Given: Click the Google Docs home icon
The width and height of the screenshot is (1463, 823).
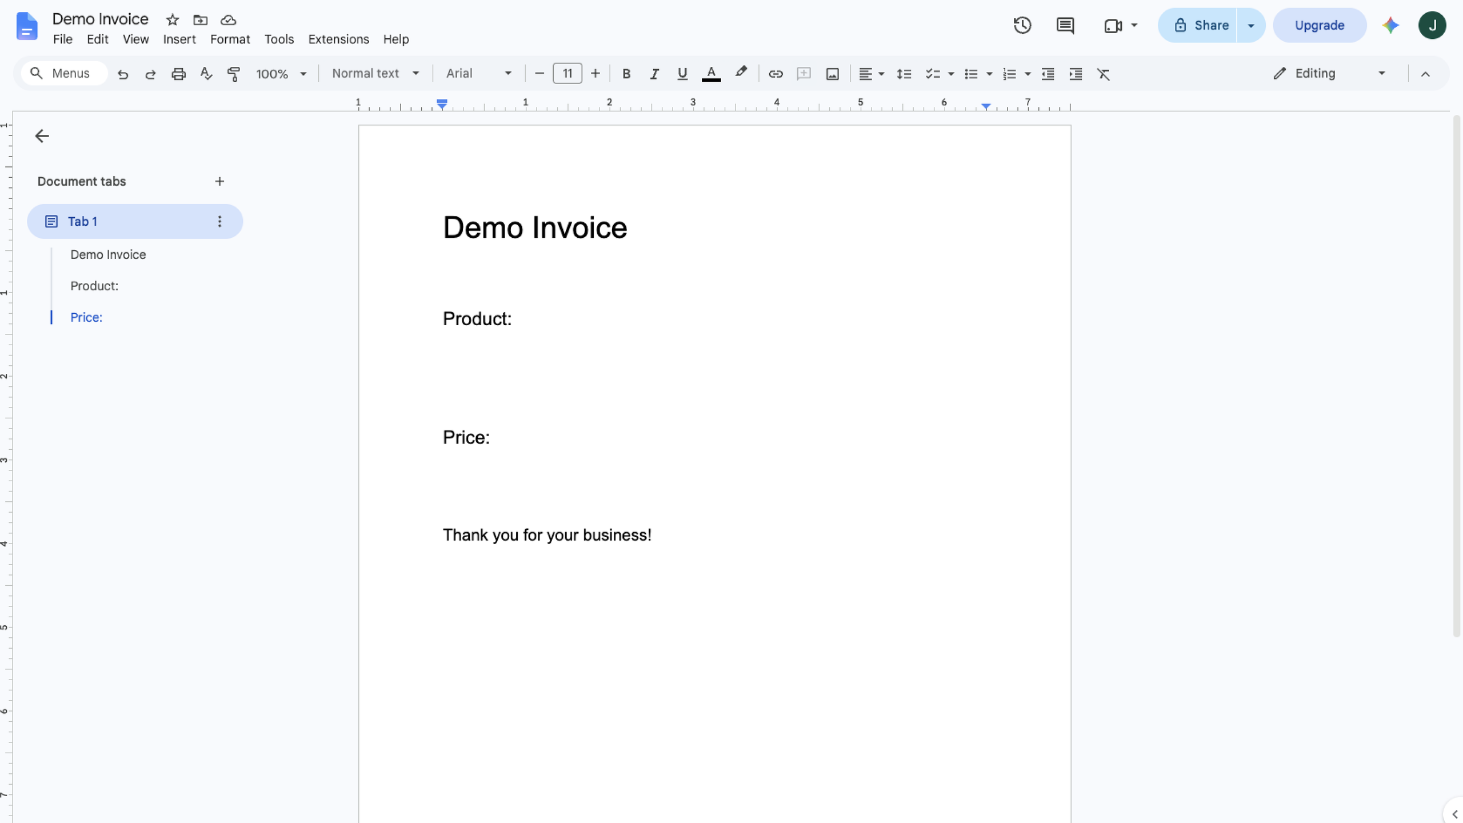Looking at the screenshot, I should (x=27, y=26).
